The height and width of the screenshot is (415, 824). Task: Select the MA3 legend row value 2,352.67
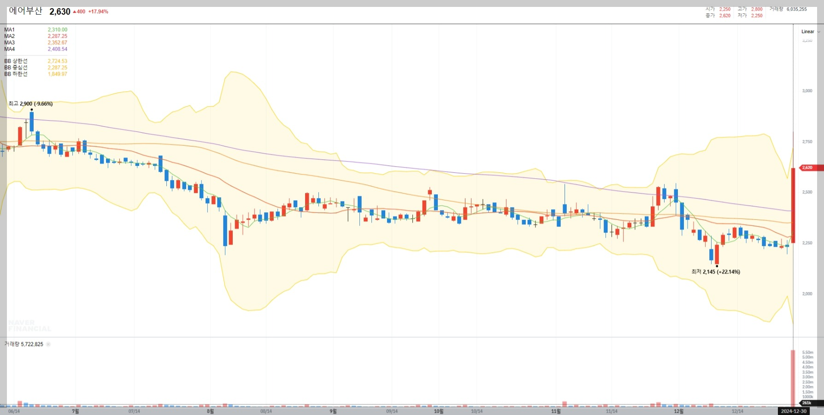(58, 42)
